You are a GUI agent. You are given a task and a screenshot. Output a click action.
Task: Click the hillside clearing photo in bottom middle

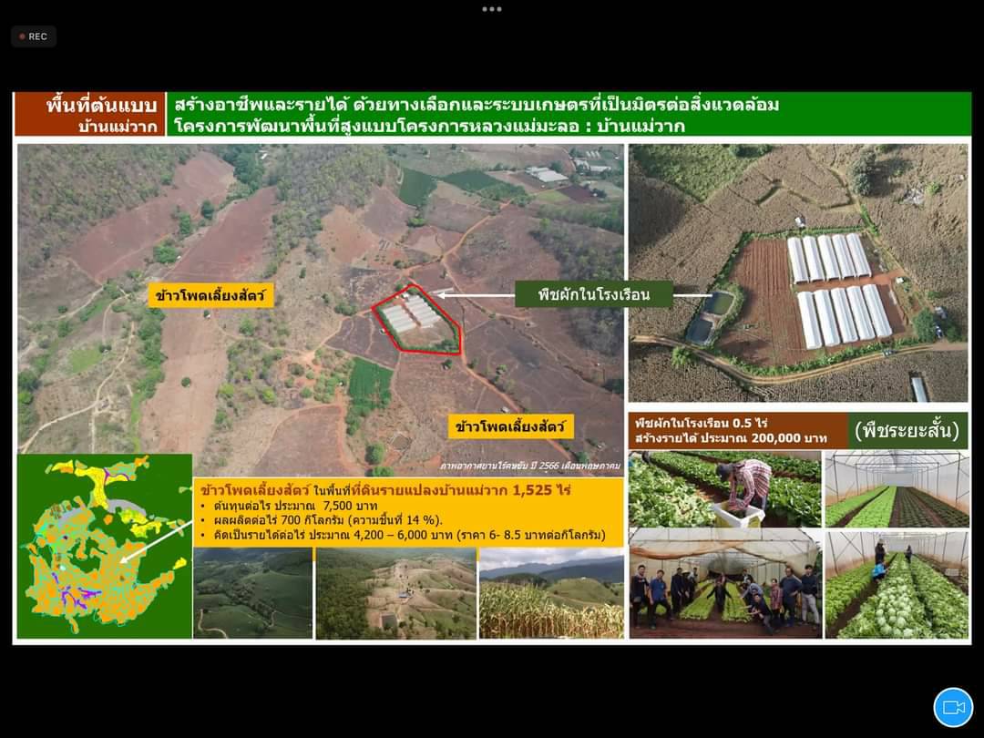pyautogui.click(x=395, y=592)
